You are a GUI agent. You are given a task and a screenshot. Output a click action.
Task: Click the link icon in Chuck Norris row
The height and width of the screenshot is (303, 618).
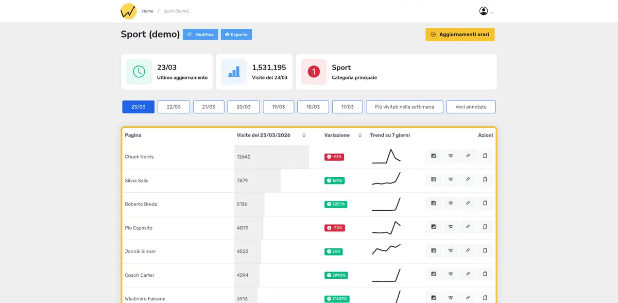[468, 156]
